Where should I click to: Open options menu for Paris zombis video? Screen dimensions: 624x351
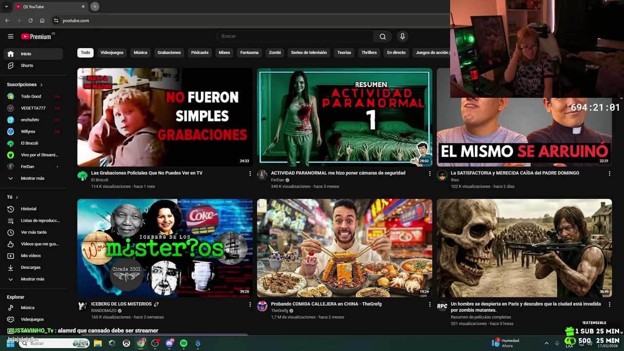click(609, 305)
